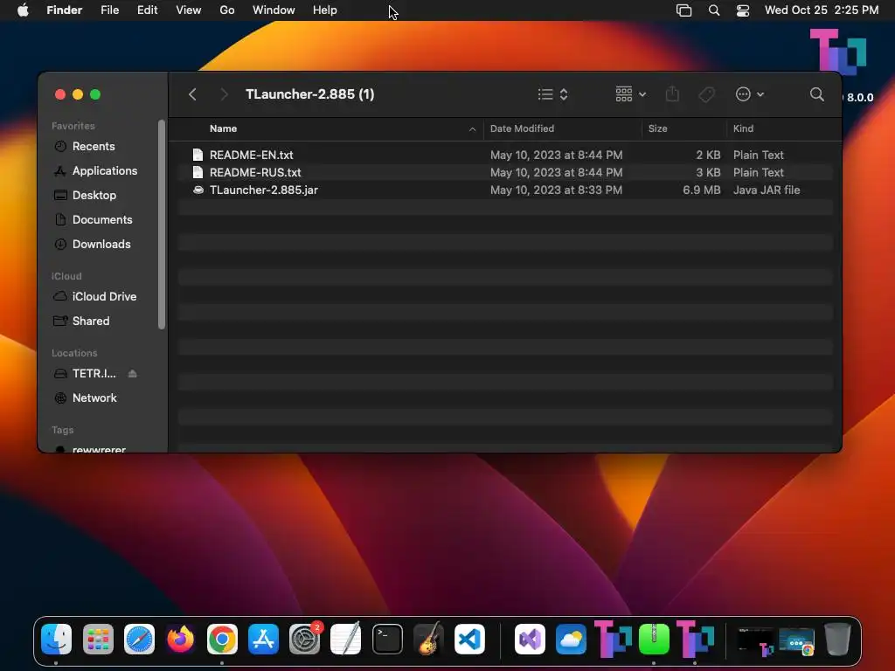
Task: Open Visual Studio from the Dock
Action: tap(531, 639)
